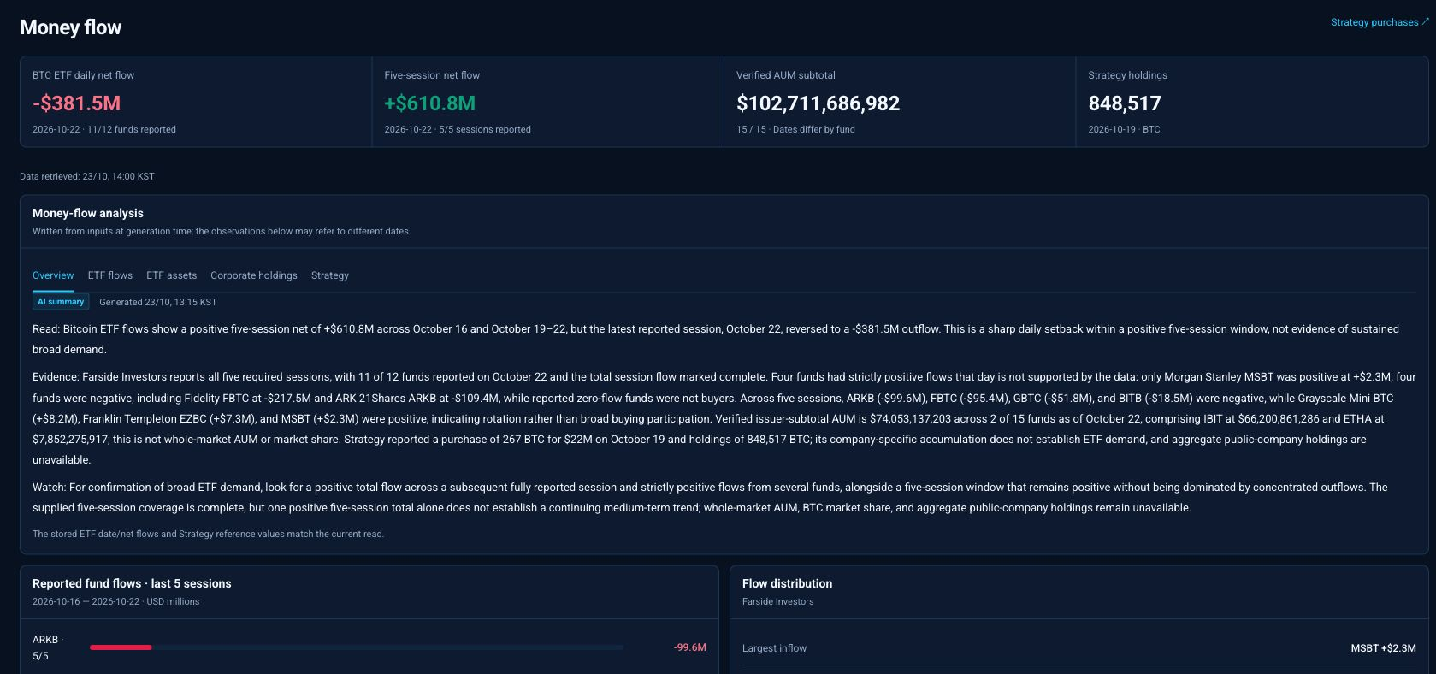This screenshot has width=1436, height=674.
Task: Click 'Data retrieved: 23/10, 14:00 KST'
Action: [87, 177]
